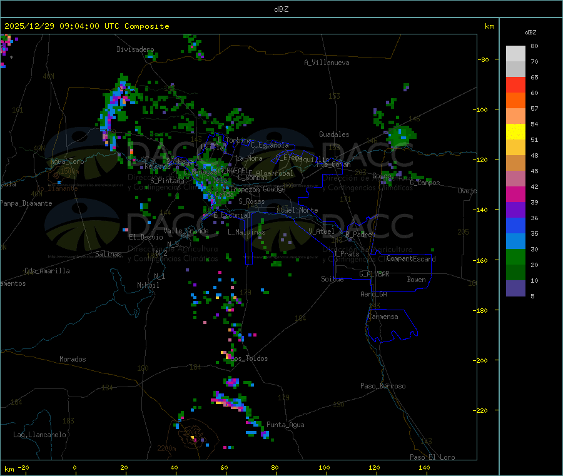The width and height of the screenshot is (563, 476).
Task: Click the Morados map label
Action: point(73,359)
